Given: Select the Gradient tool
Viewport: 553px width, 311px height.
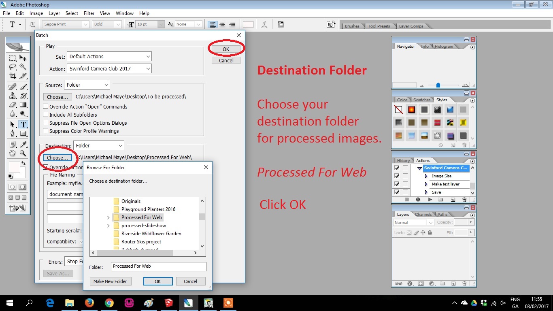Looking at the screenshot, I should pos(23,105).
